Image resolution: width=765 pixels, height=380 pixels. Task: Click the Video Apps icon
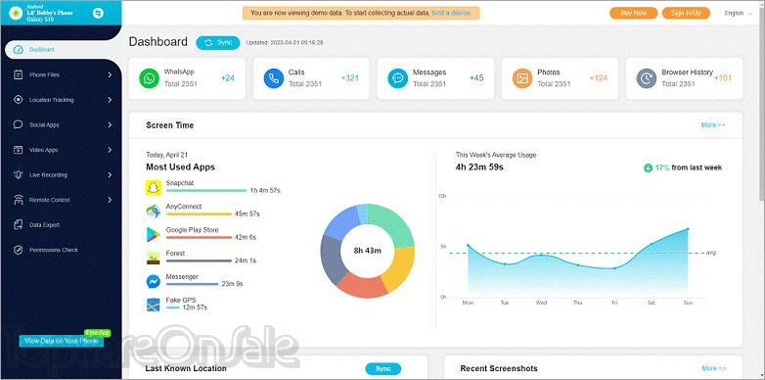[19, 150]
